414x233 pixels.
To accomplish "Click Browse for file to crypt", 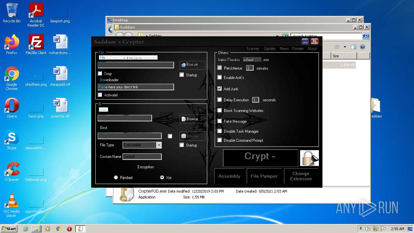I will click(x=192, y=65).
